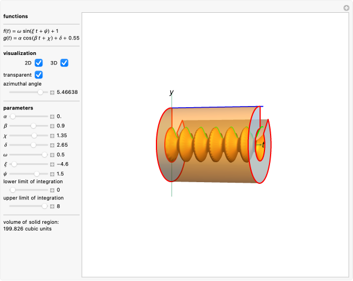Expand the α slider plus button
Image resolution: width=353 pixels, height=281 pixels.
point(52,117)
